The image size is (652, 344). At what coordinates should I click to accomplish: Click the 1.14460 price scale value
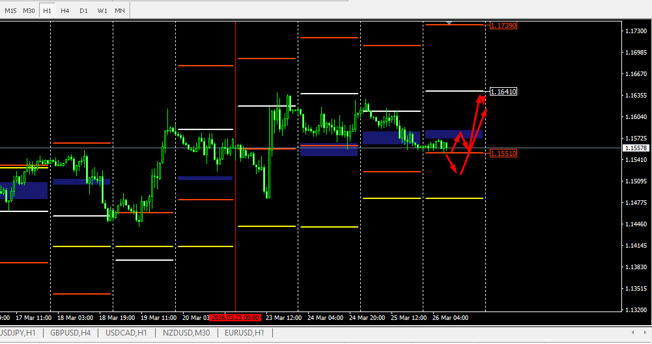tap(636, 224)
